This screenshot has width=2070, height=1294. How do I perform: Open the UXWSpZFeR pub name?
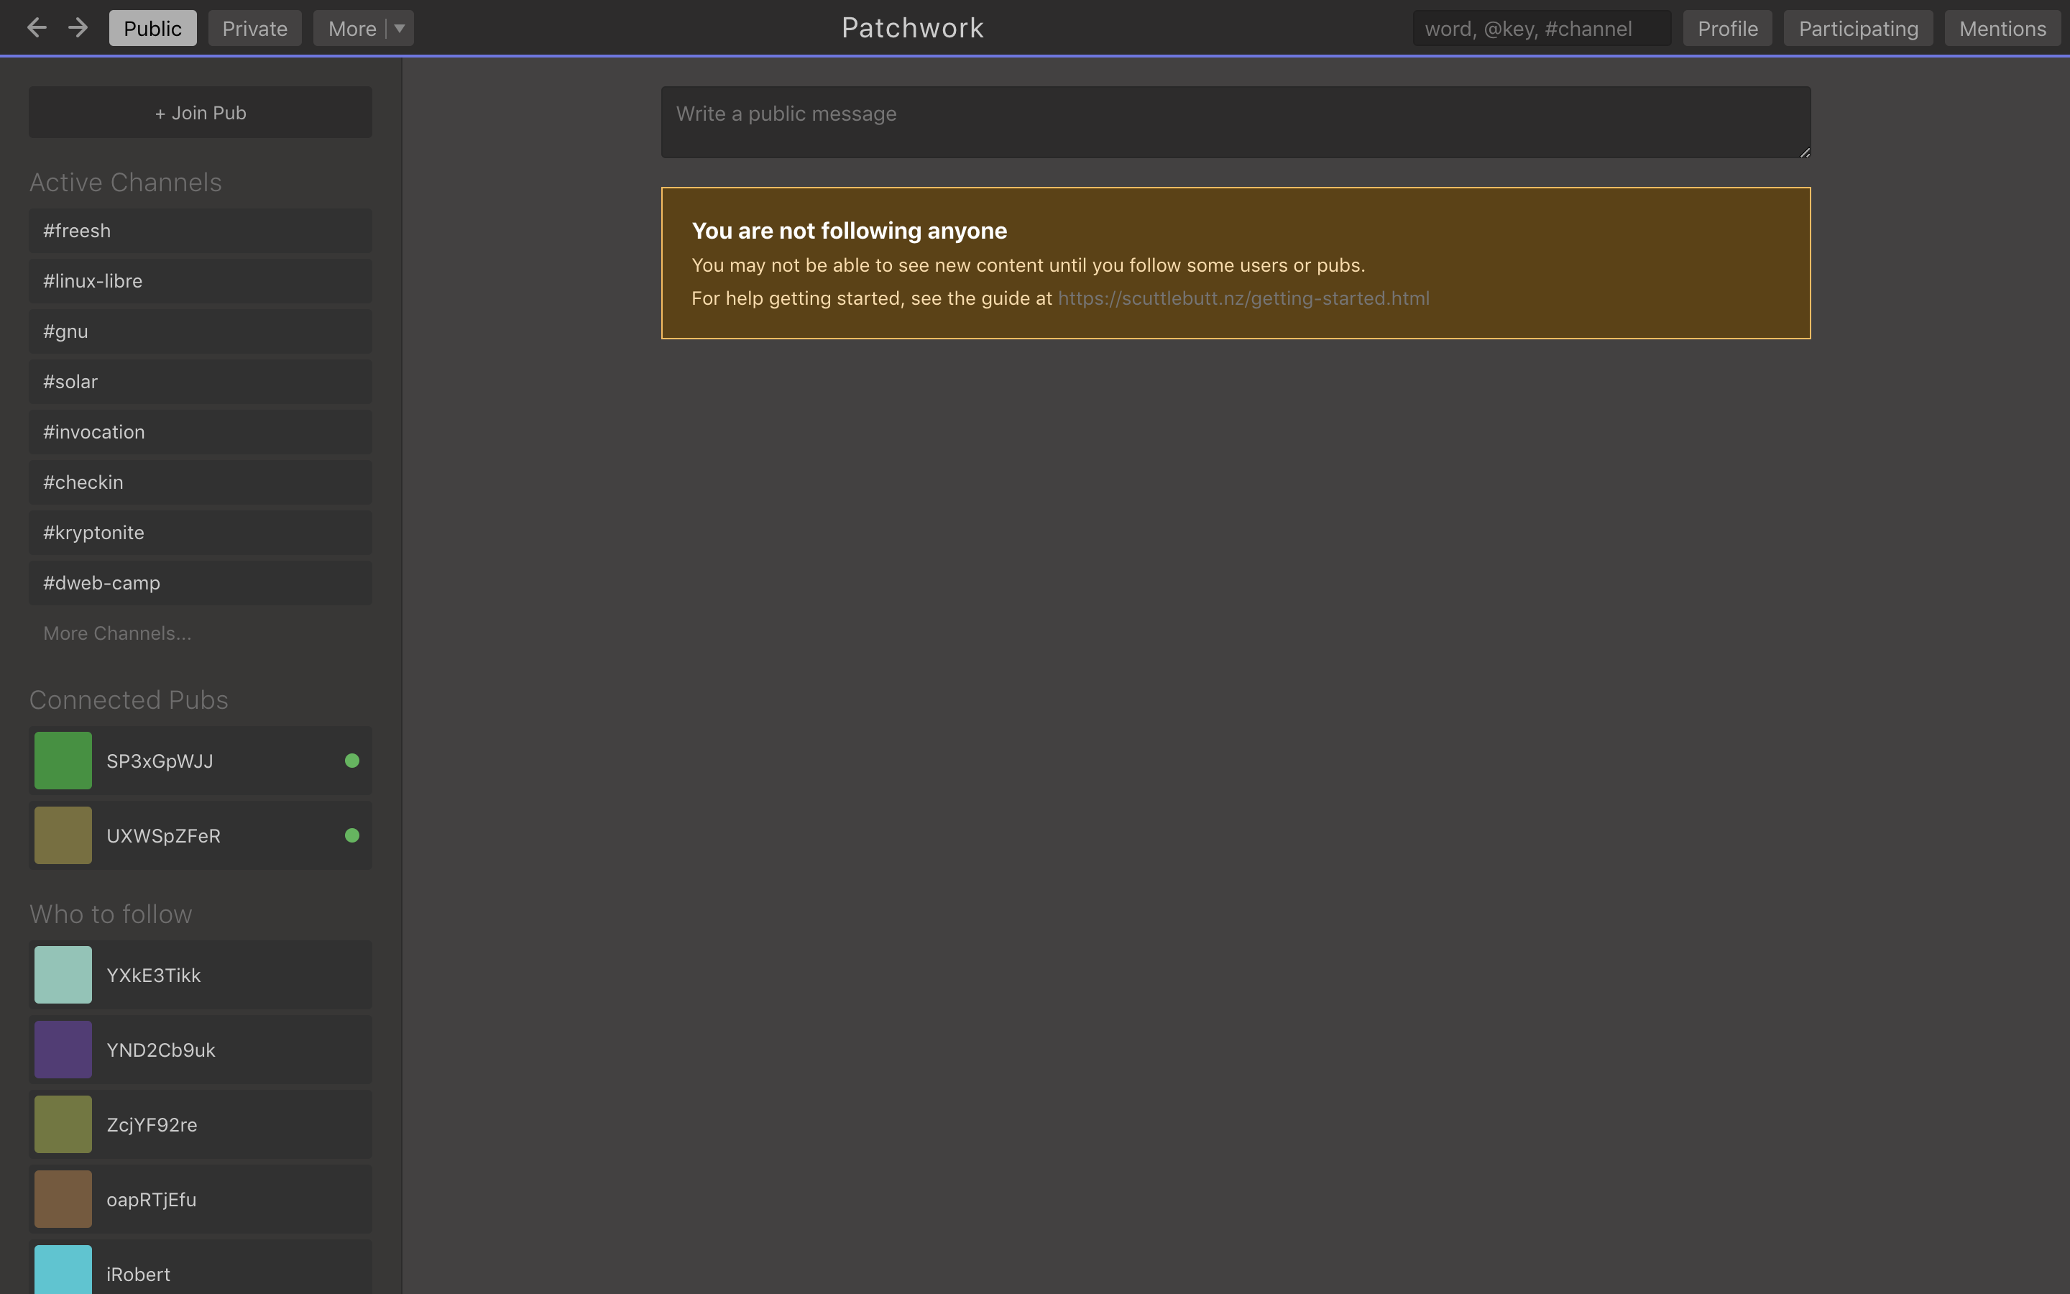pos(163,835)
